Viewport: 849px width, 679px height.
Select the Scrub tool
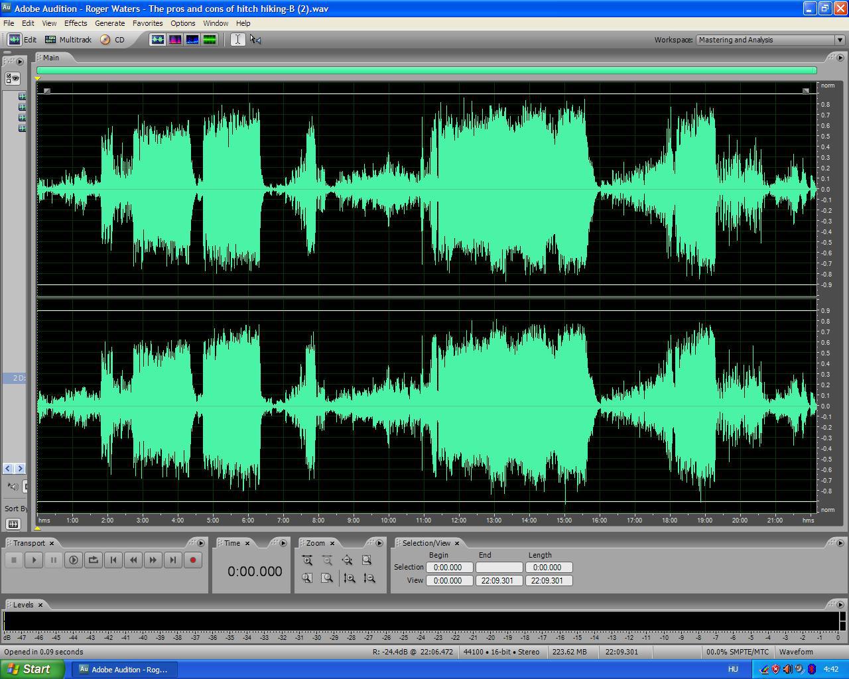[x=255, y=40]
